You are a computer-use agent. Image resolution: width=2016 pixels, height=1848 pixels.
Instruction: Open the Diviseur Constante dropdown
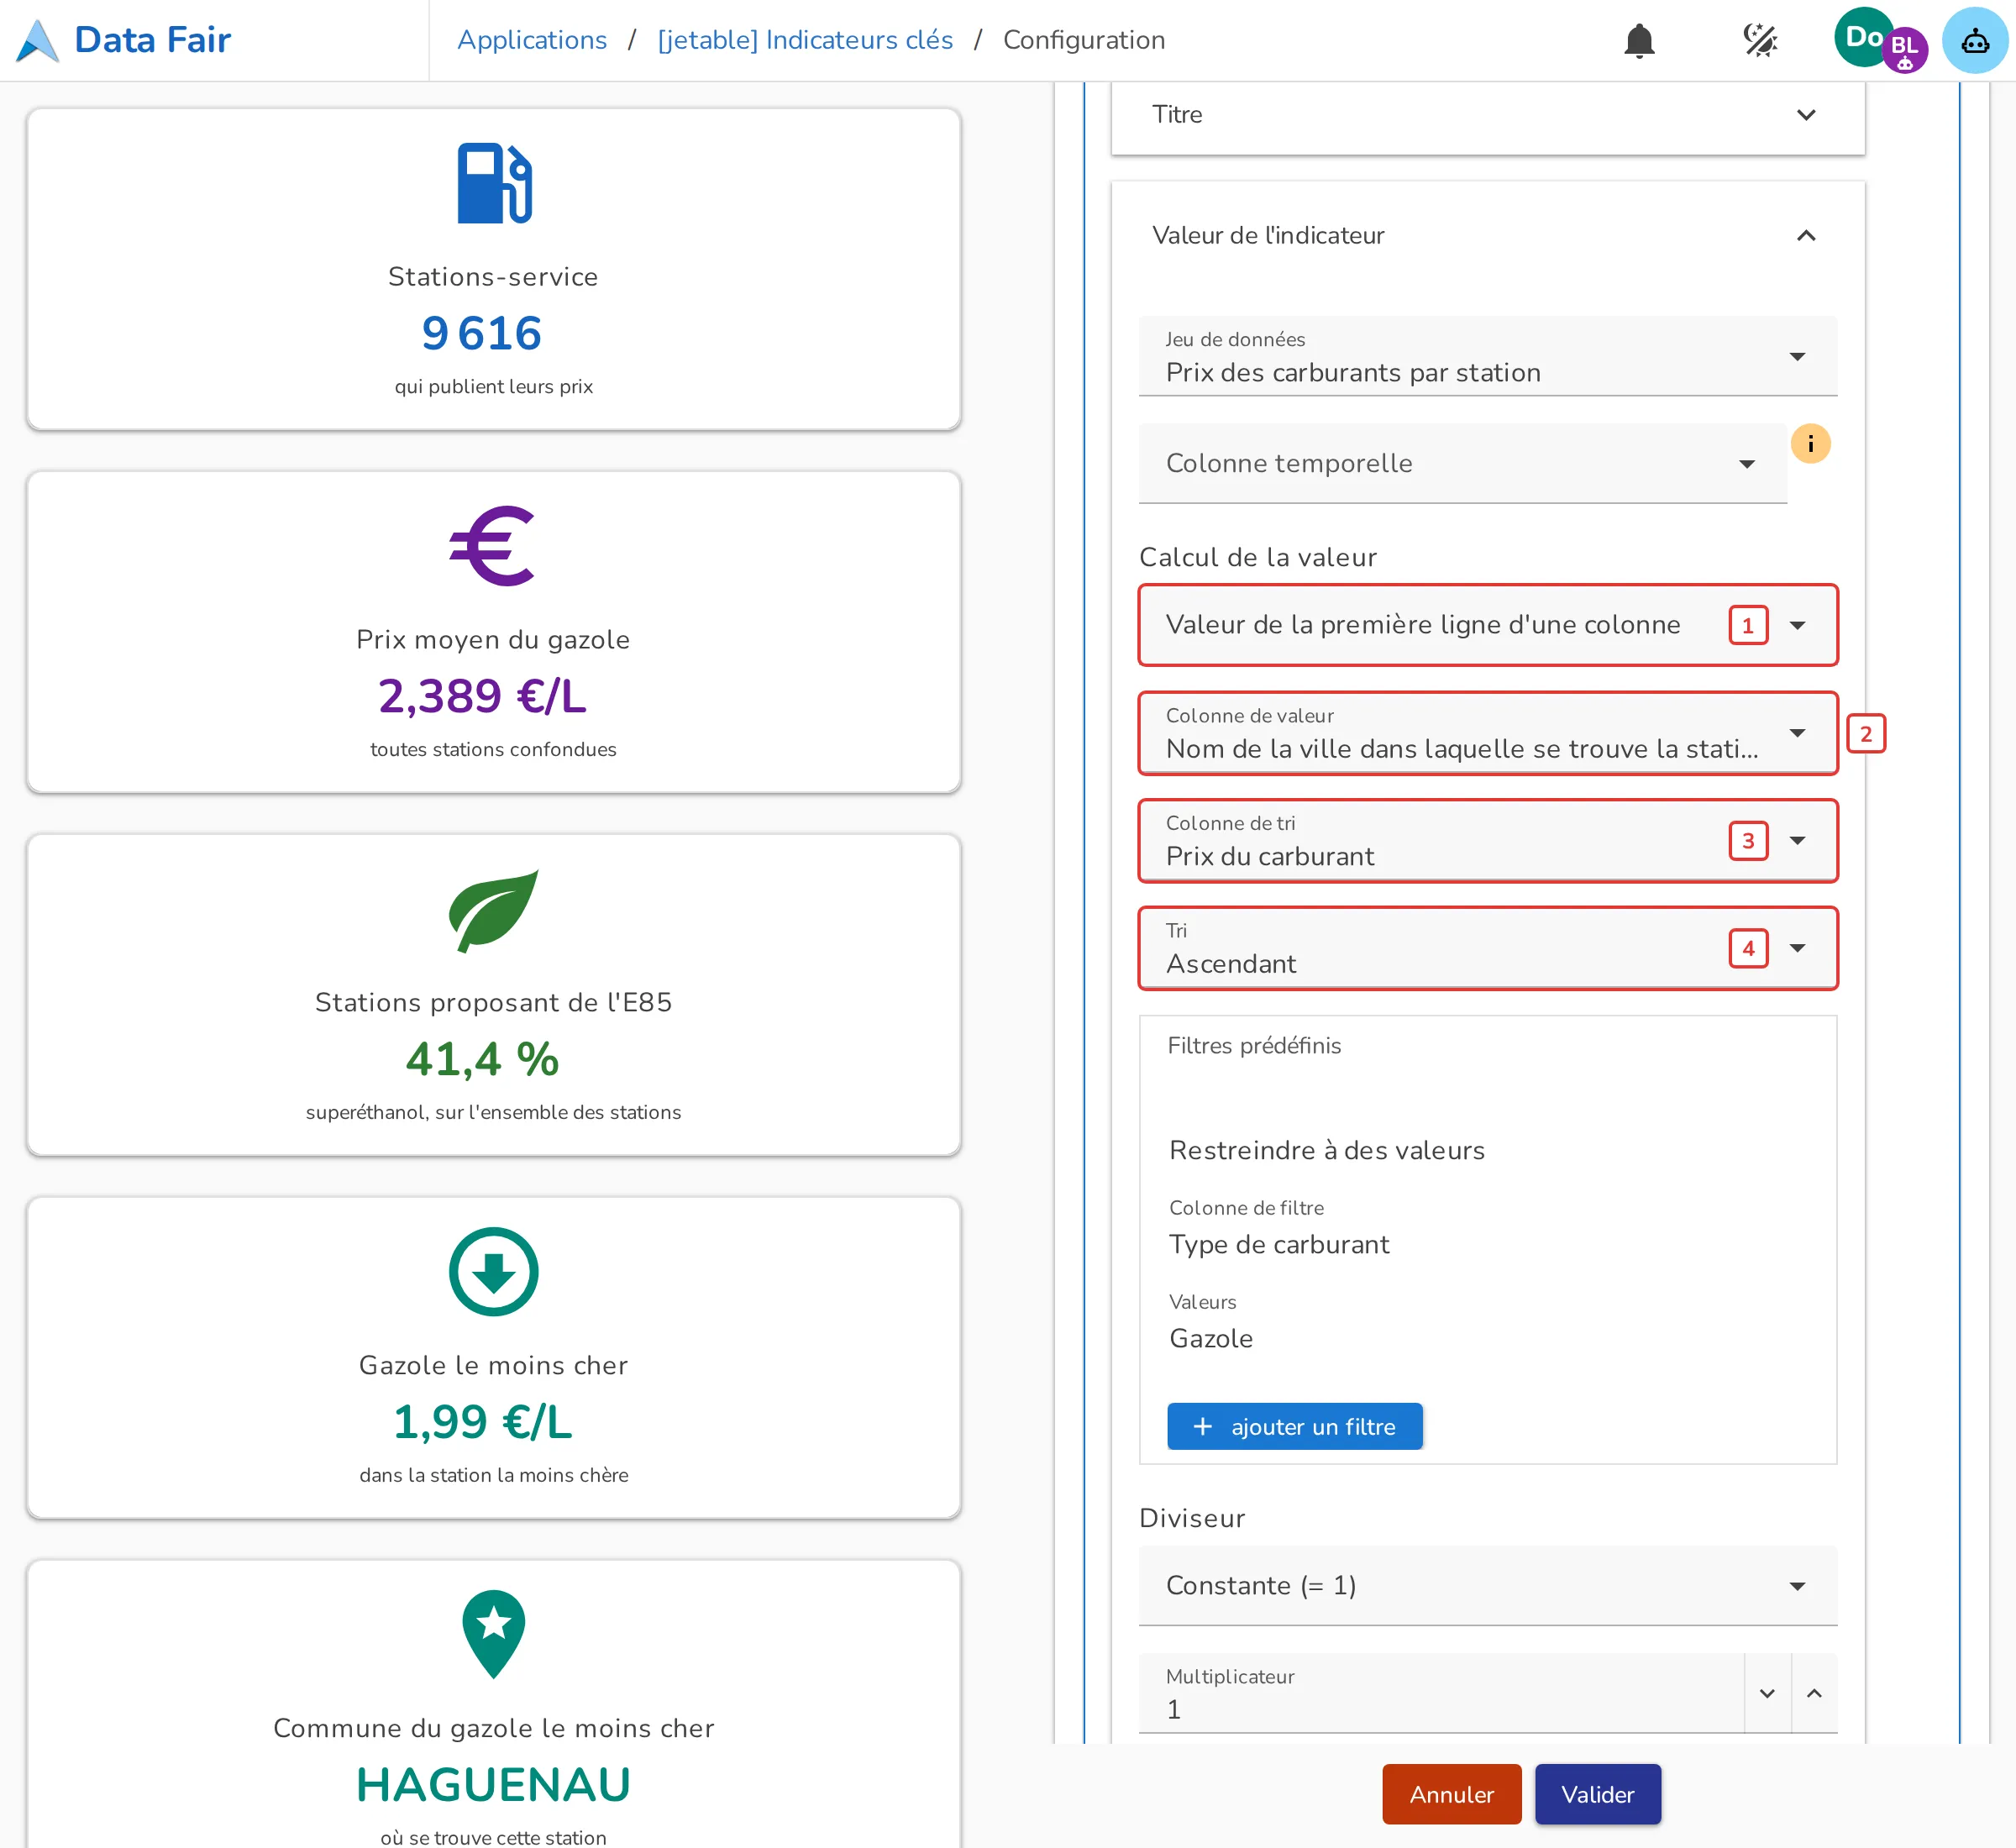tap(1488, 1586)
